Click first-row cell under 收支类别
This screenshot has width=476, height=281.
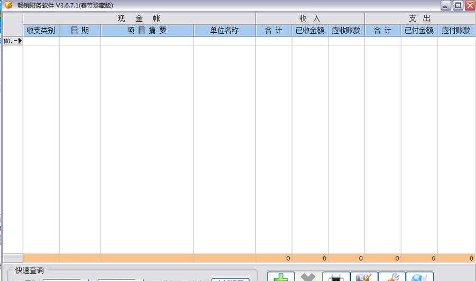click(41, 41)
